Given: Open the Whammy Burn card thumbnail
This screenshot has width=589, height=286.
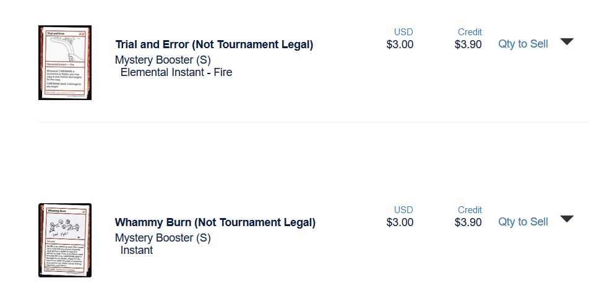Looking at the screenshot, I should 65,240.
